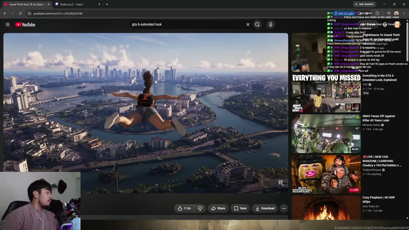This screenshot has height=230, width=409.
Task: Like the video with 1.1m likes
Action: pyautogui.click(x=184, y=208)
